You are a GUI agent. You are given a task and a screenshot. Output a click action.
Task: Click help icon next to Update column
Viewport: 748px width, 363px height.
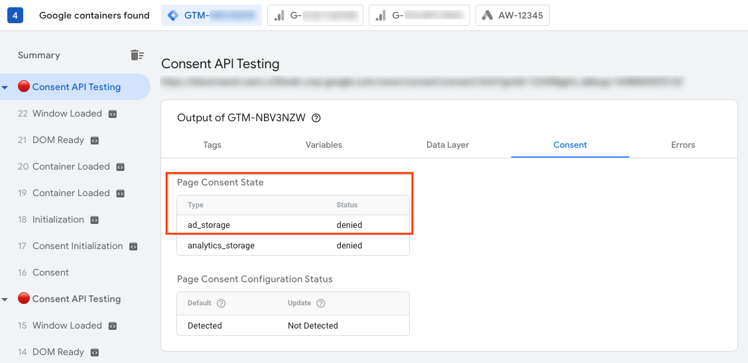pyautogui.click(x=320, y=303)
